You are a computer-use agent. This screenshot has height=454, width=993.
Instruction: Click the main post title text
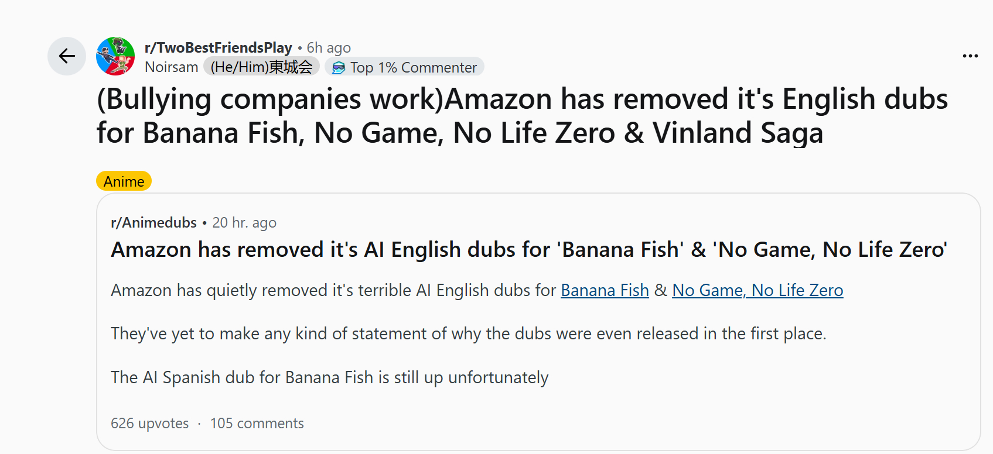click(521, 116)
